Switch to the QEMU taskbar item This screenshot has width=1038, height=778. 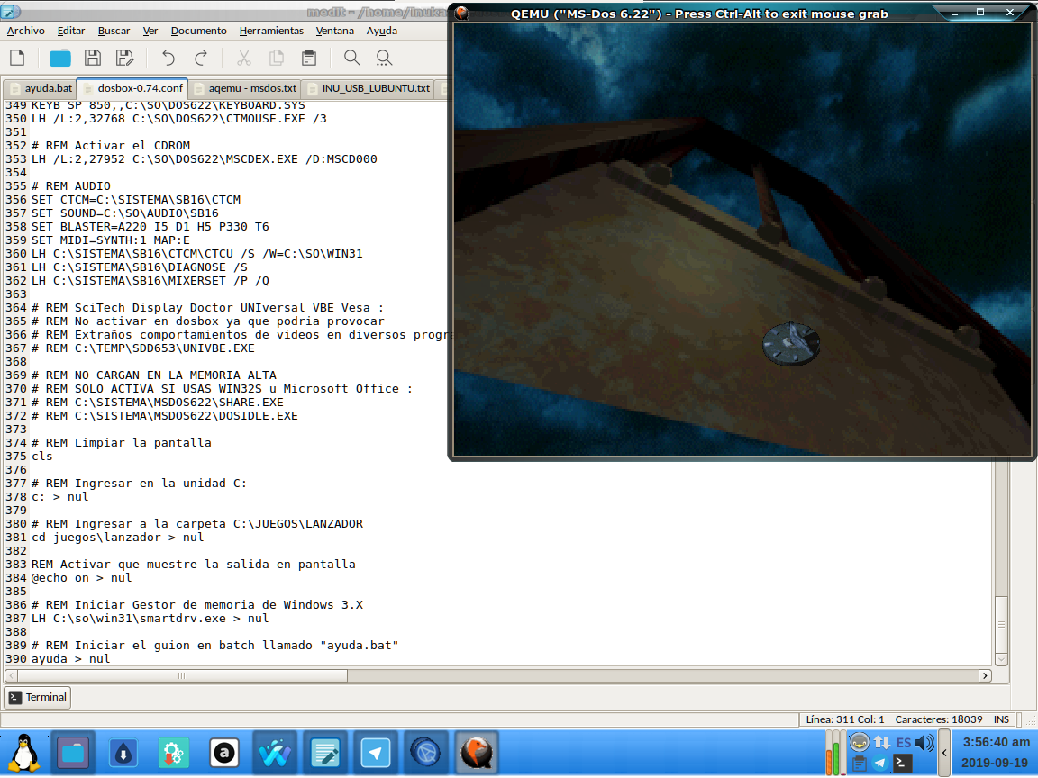[476, 753]
